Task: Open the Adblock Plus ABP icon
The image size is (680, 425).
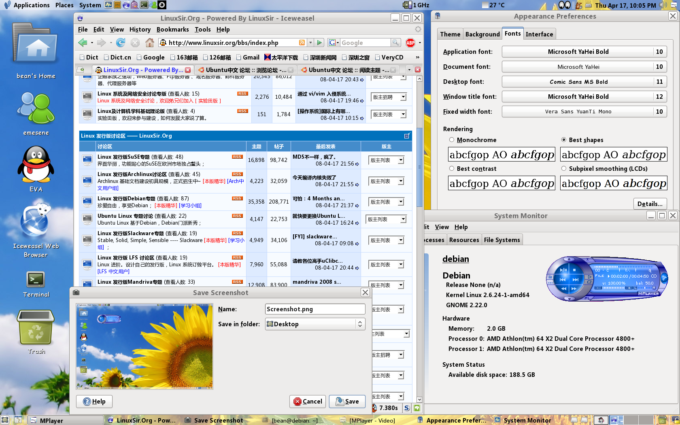Action: coord(410,42)
